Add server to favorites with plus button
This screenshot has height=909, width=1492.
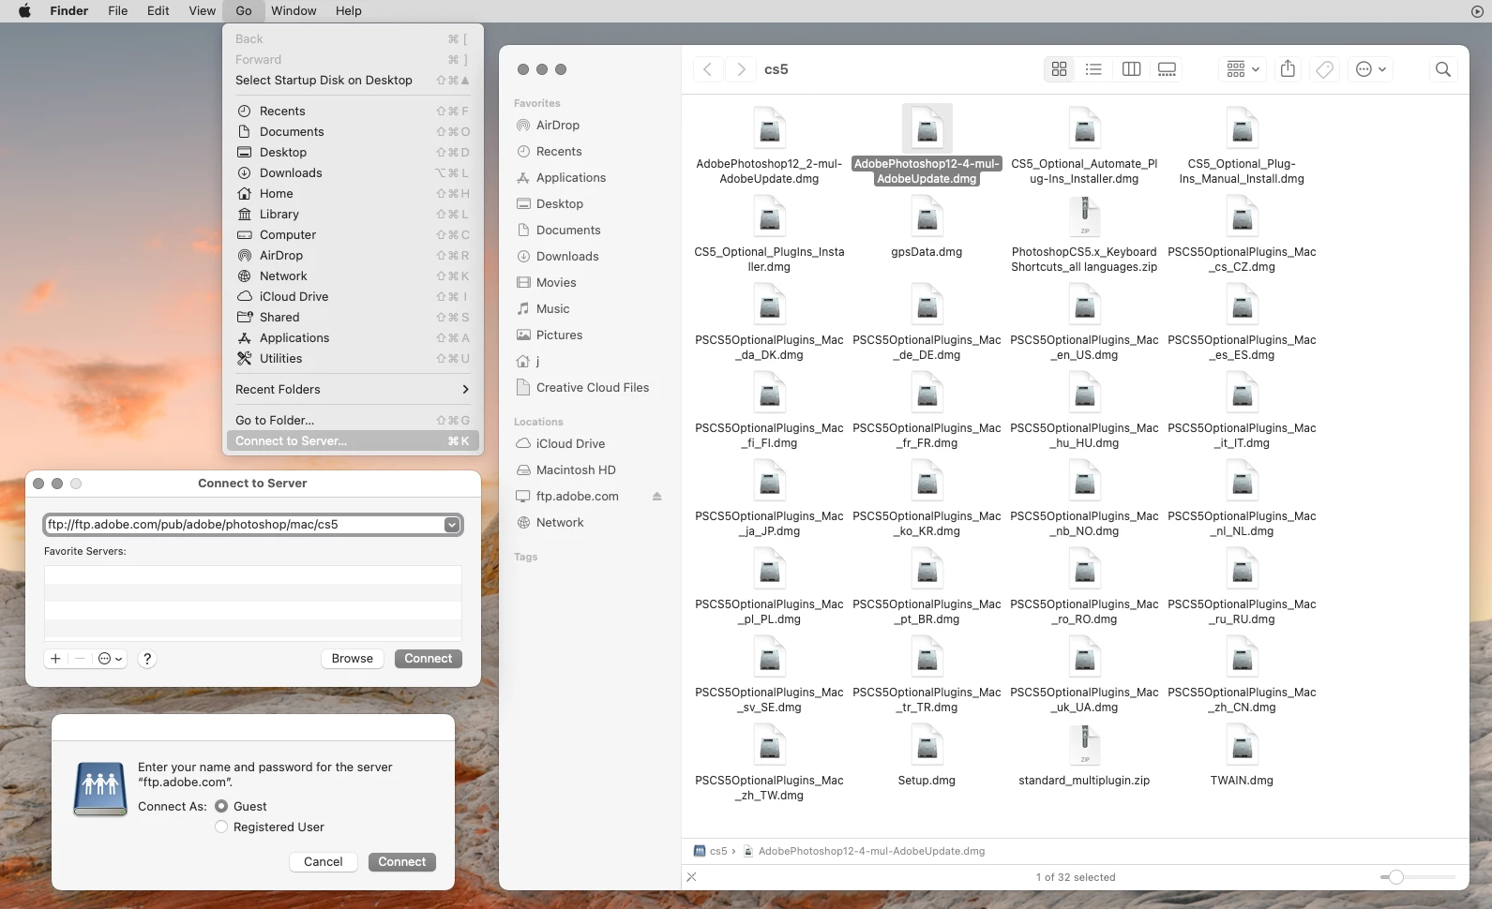55,659
